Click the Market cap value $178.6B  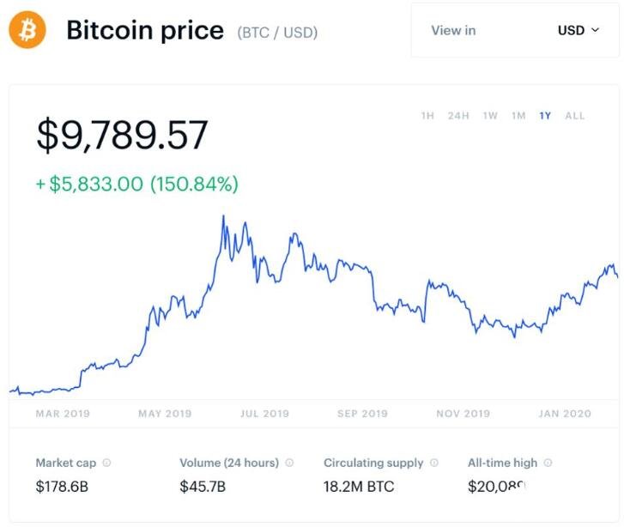(x=62, y=487)
